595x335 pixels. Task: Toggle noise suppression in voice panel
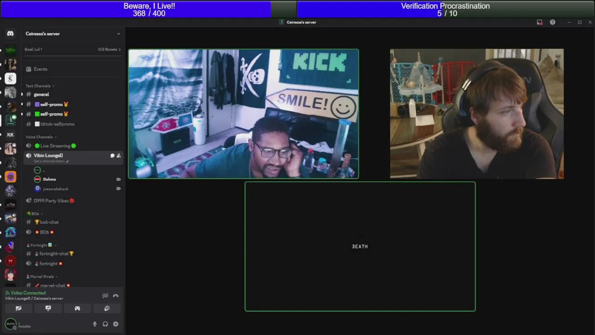[x=105, y=295]
